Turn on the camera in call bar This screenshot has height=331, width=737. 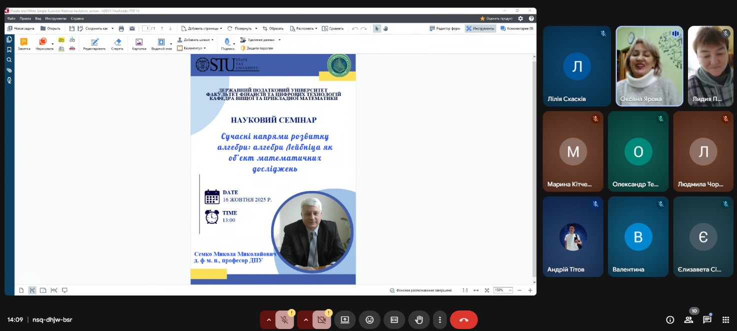321,320
